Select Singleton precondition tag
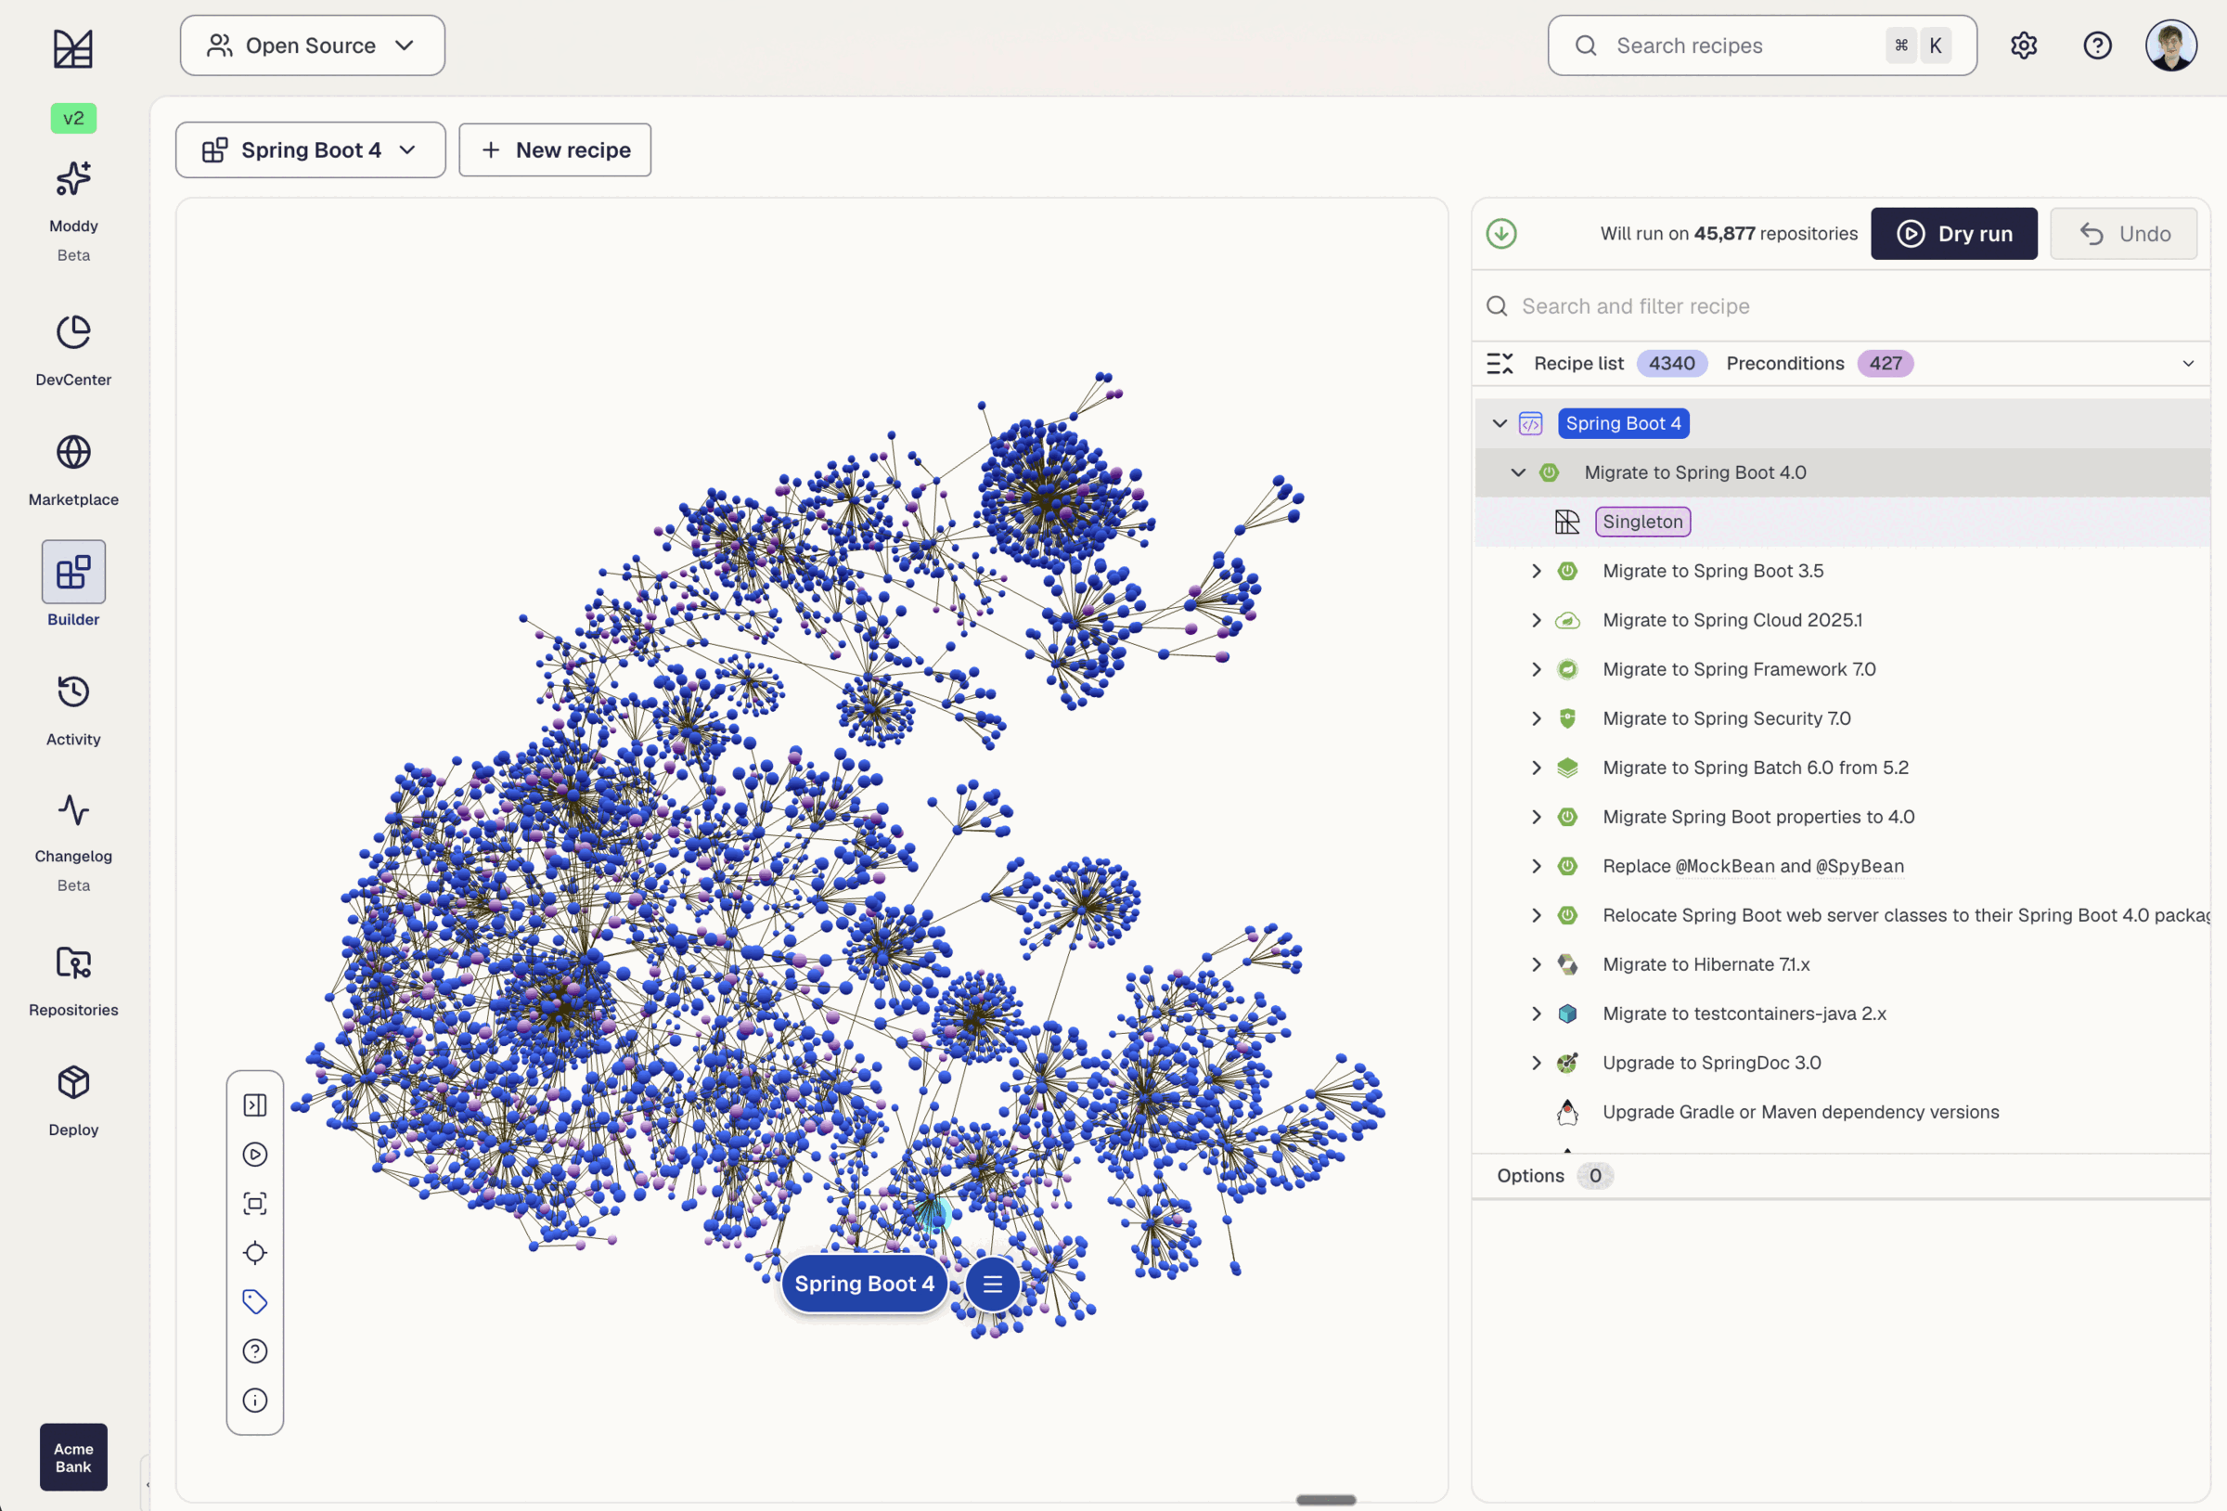The height and width of the screenshot is (1511, 2227). tap(1642, 522)
